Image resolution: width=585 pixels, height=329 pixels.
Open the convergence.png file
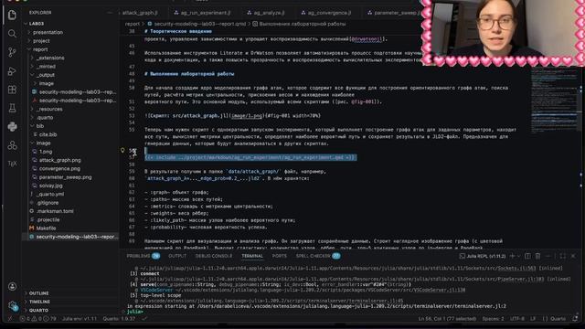[x=59, y=168]
